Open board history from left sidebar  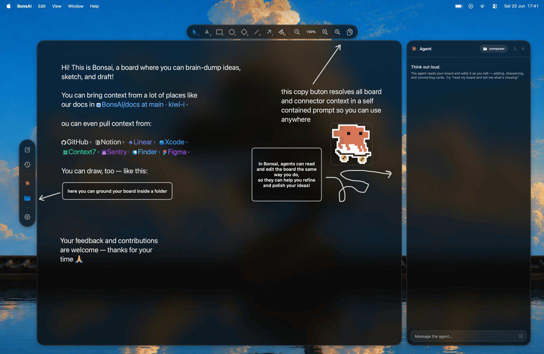click(27, 165)
